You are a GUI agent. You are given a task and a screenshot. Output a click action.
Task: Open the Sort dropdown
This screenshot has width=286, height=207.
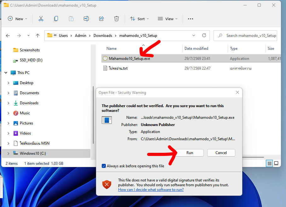coord(139,19)
